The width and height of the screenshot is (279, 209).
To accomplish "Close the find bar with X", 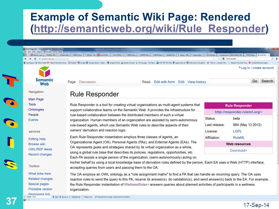I will 25,197.
